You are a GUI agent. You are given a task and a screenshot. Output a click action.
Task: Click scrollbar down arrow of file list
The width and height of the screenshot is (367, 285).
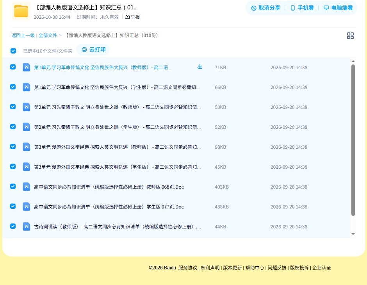tap(353, 234)
